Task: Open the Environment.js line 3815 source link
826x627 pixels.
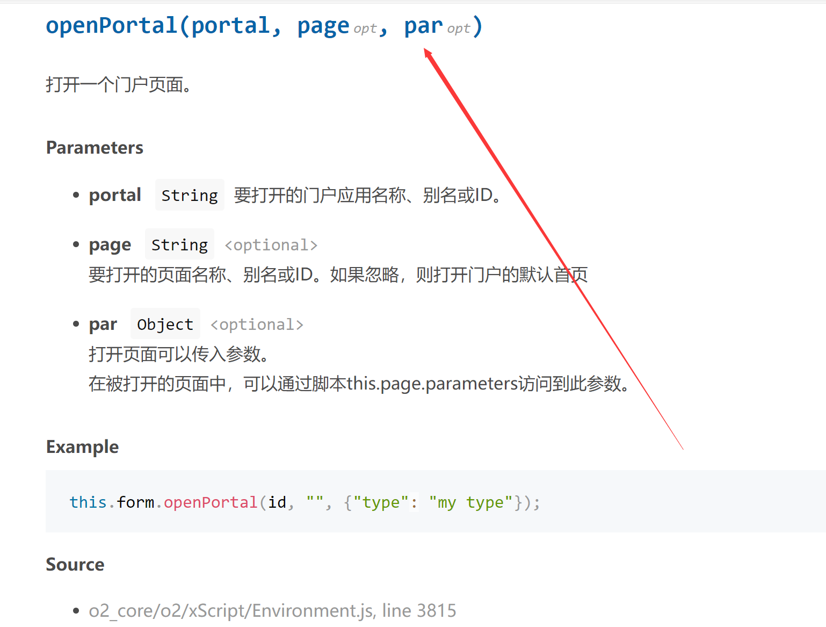Action: tap(272, 610)
